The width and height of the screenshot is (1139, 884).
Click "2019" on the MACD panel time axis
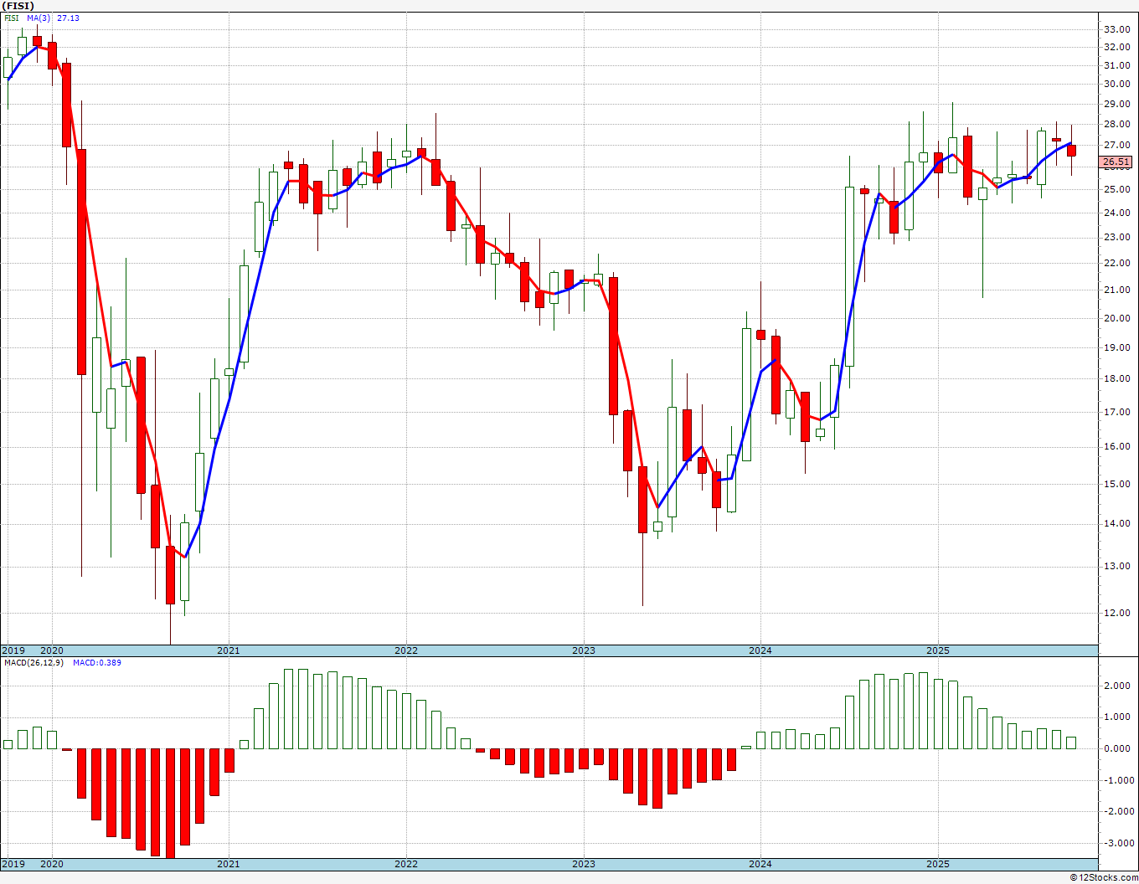click(13, 864)
